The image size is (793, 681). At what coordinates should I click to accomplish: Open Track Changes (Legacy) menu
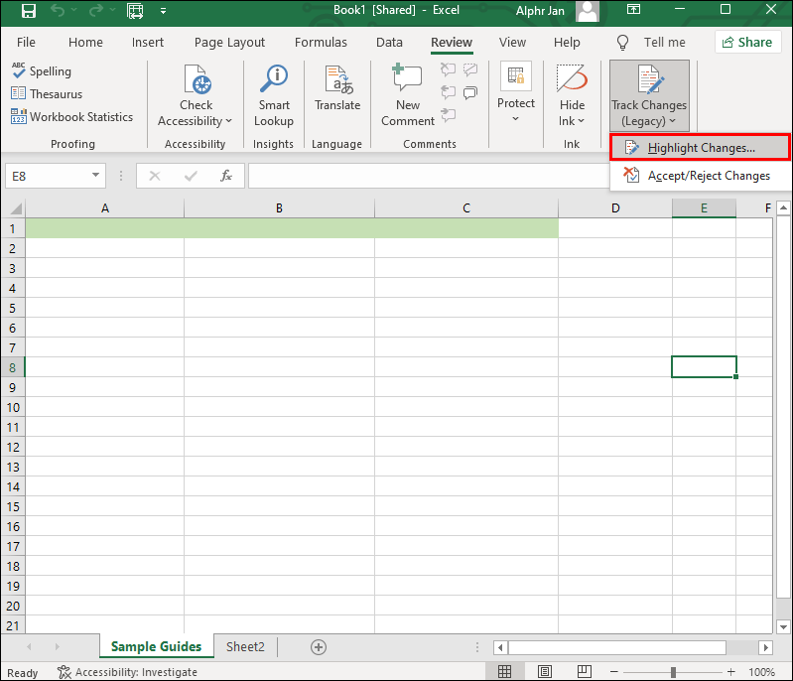pyautogui.click(x=649, y=96)
